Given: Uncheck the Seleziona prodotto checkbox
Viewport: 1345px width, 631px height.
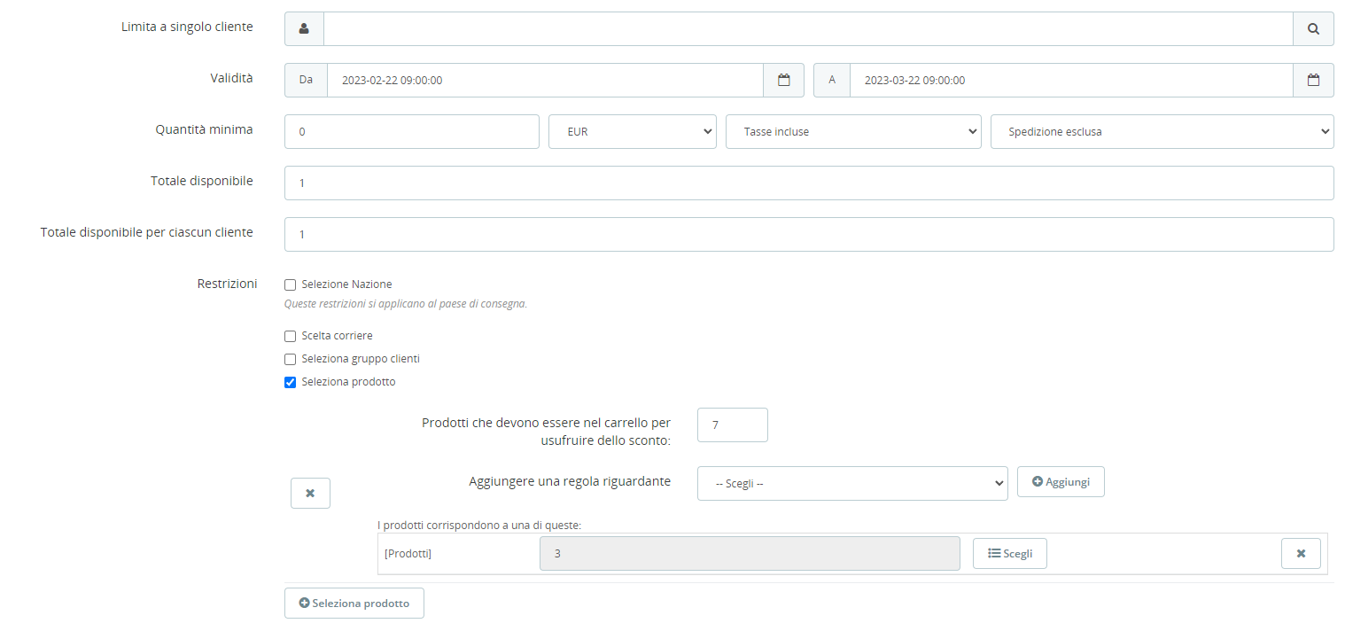Looking at the screenshot, I should 290,383.
